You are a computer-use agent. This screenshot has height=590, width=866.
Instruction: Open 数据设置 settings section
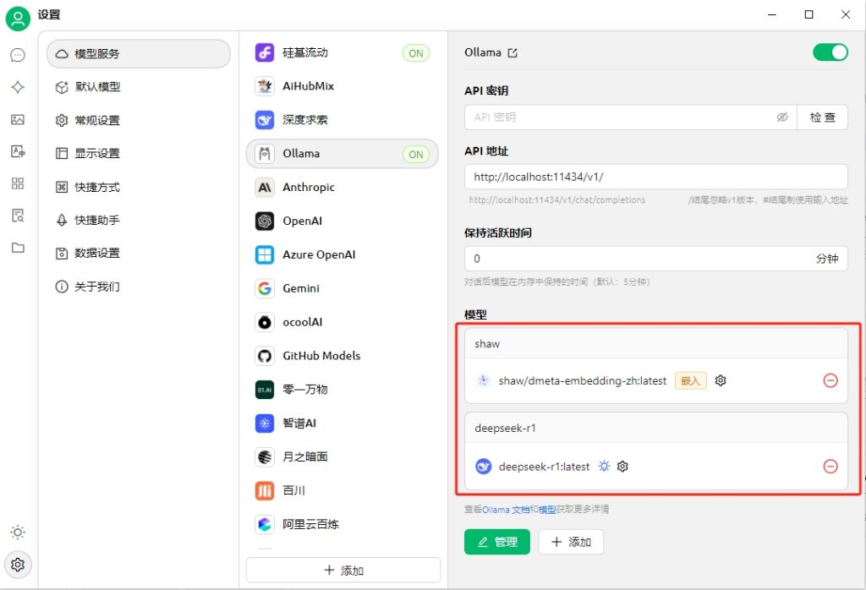[x=139, y=254]
